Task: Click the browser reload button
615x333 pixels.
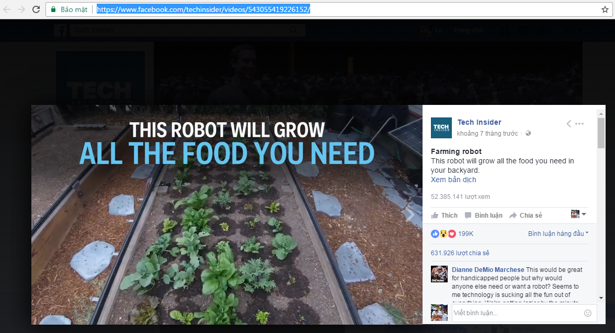Action: 36,9
